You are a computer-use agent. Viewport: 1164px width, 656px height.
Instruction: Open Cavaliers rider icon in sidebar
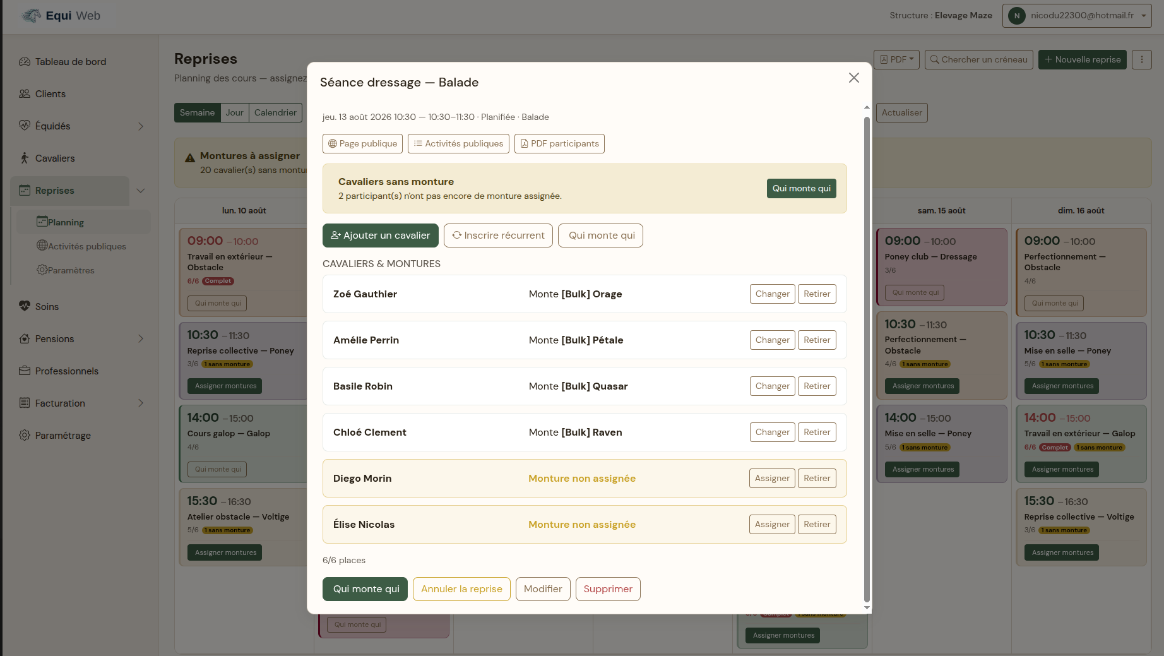coord(25,158)
